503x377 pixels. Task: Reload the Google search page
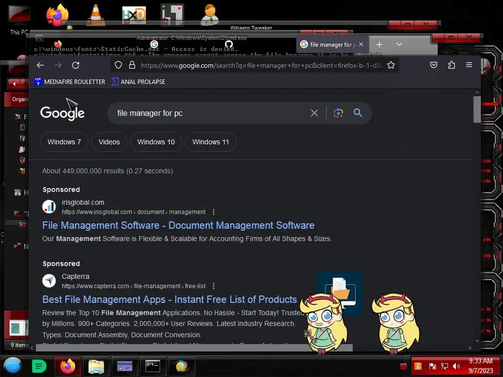tap(76, 65)
